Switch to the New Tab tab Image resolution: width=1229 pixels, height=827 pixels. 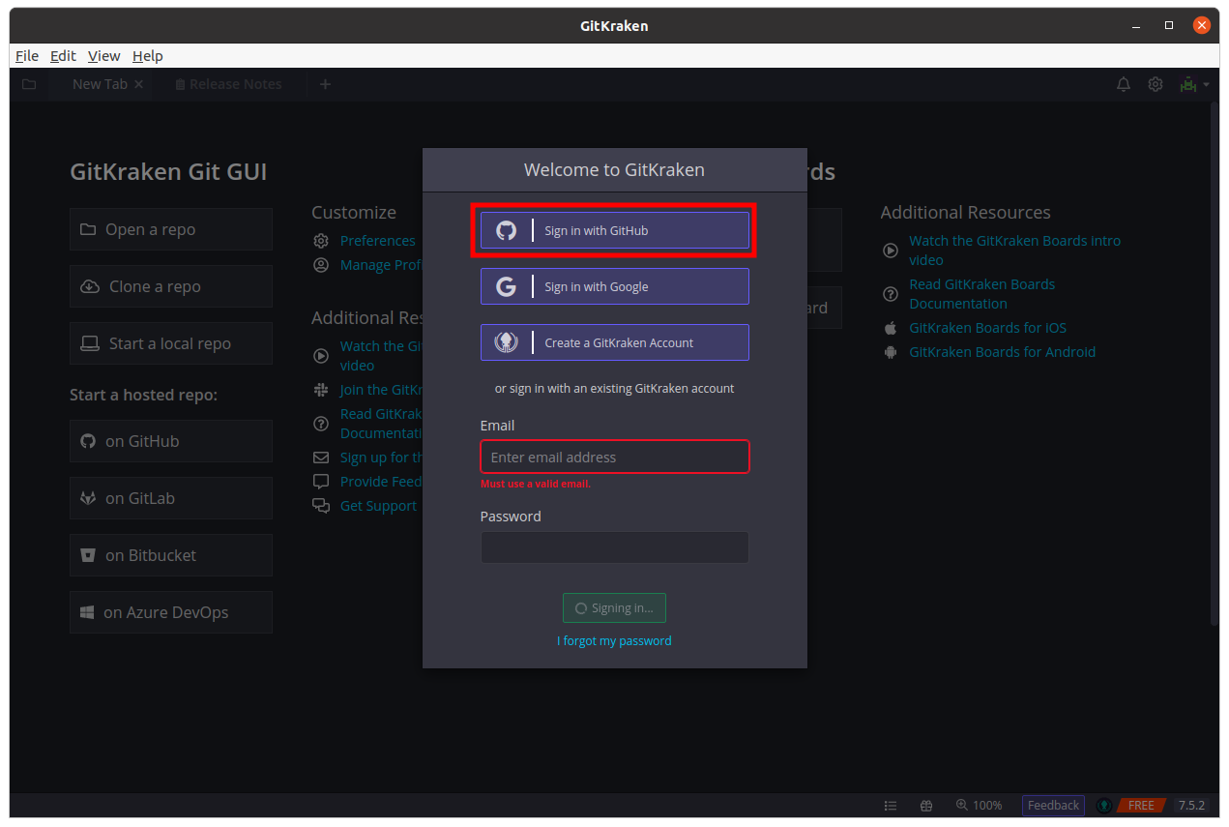point(100,84)
